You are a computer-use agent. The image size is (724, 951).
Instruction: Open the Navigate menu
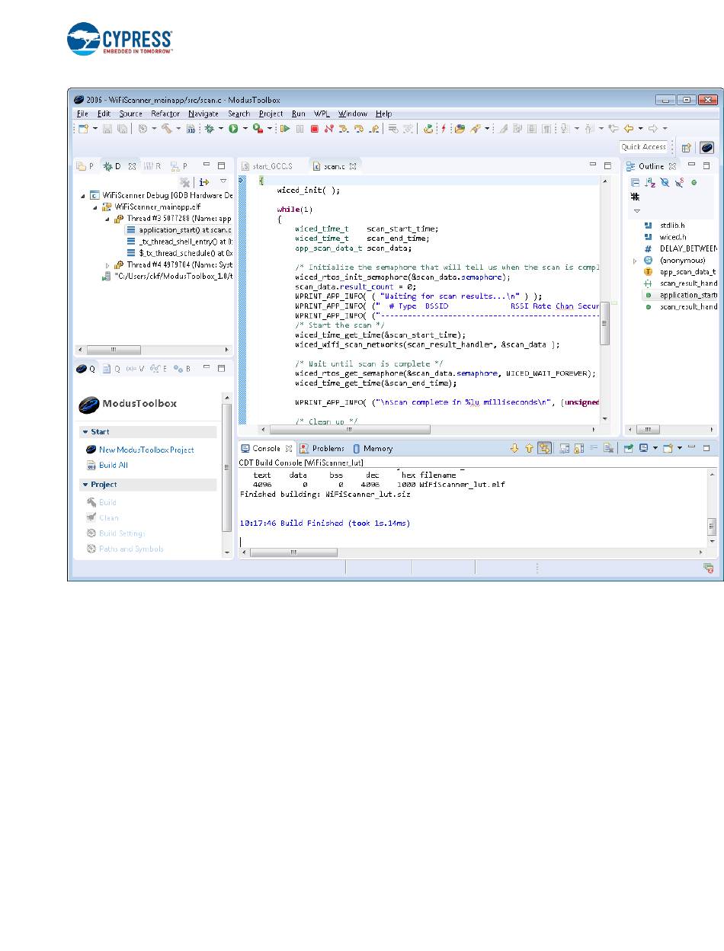(203, 114)
